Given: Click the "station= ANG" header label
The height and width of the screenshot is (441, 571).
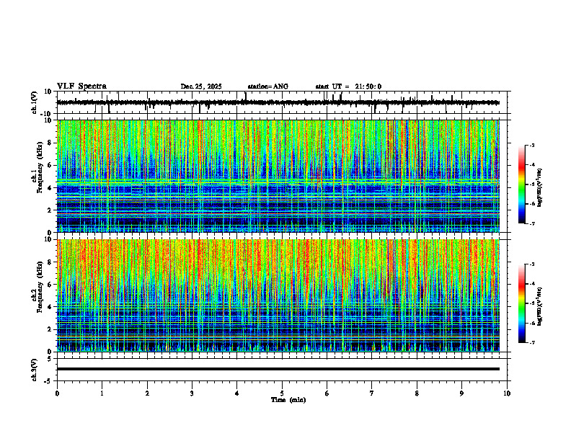Looking at the screenshot, I should coord(267,86).
